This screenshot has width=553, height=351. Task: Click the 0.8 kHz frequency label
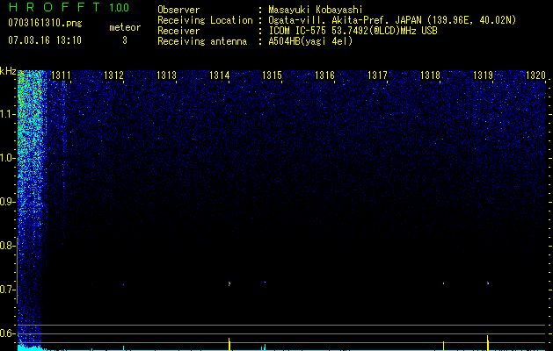[x=7, y=246]
